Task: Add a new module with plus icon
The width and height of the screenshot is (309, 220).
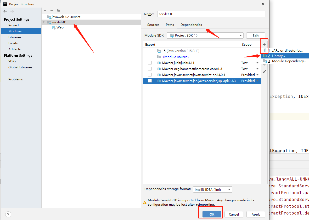Action: tap(45, 11)
